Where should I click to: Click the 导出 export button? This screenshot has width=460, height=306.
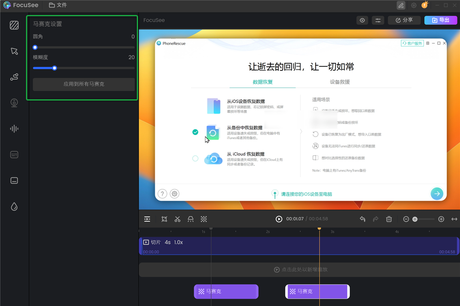(441, 20)
